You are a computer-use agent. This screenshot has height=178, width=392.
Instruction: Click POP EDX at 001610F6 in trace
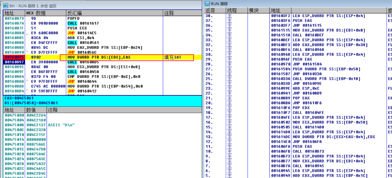301,107
